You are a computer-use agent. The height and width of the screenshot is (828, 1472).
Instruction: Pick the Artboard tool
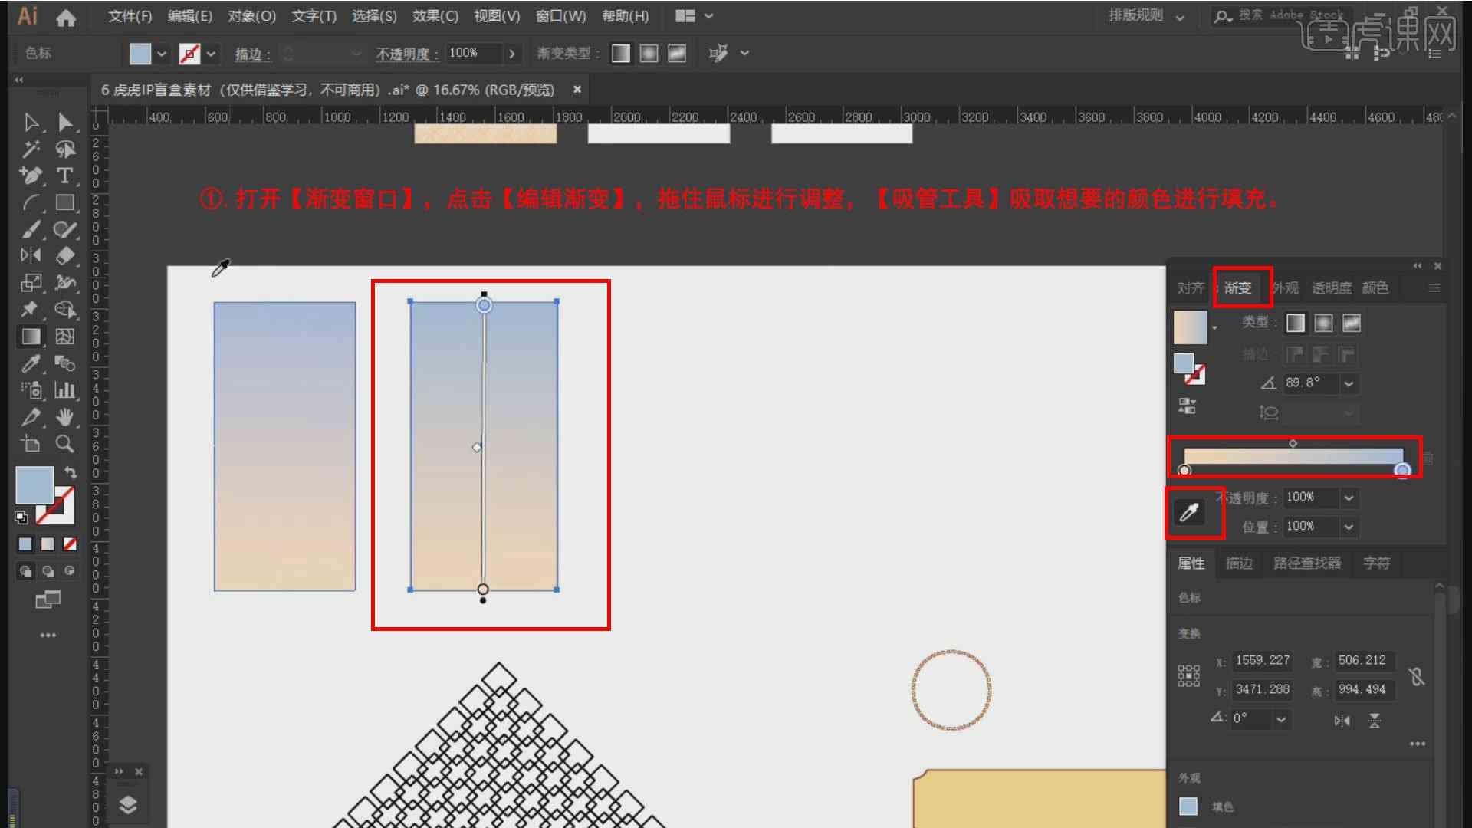click(x=31, y=444)
